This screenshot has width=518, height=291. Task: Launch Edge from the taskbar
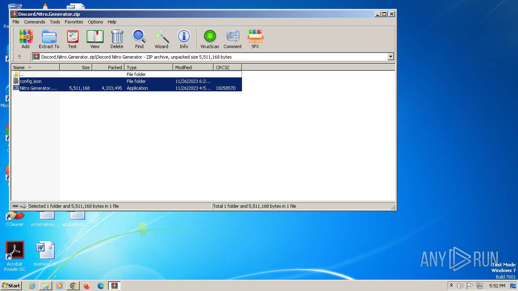pos(101,286)
